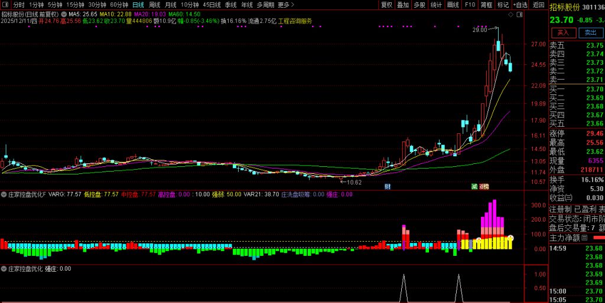
Task: Open the 多股 multi-stock view
Action: pos(420,5)
